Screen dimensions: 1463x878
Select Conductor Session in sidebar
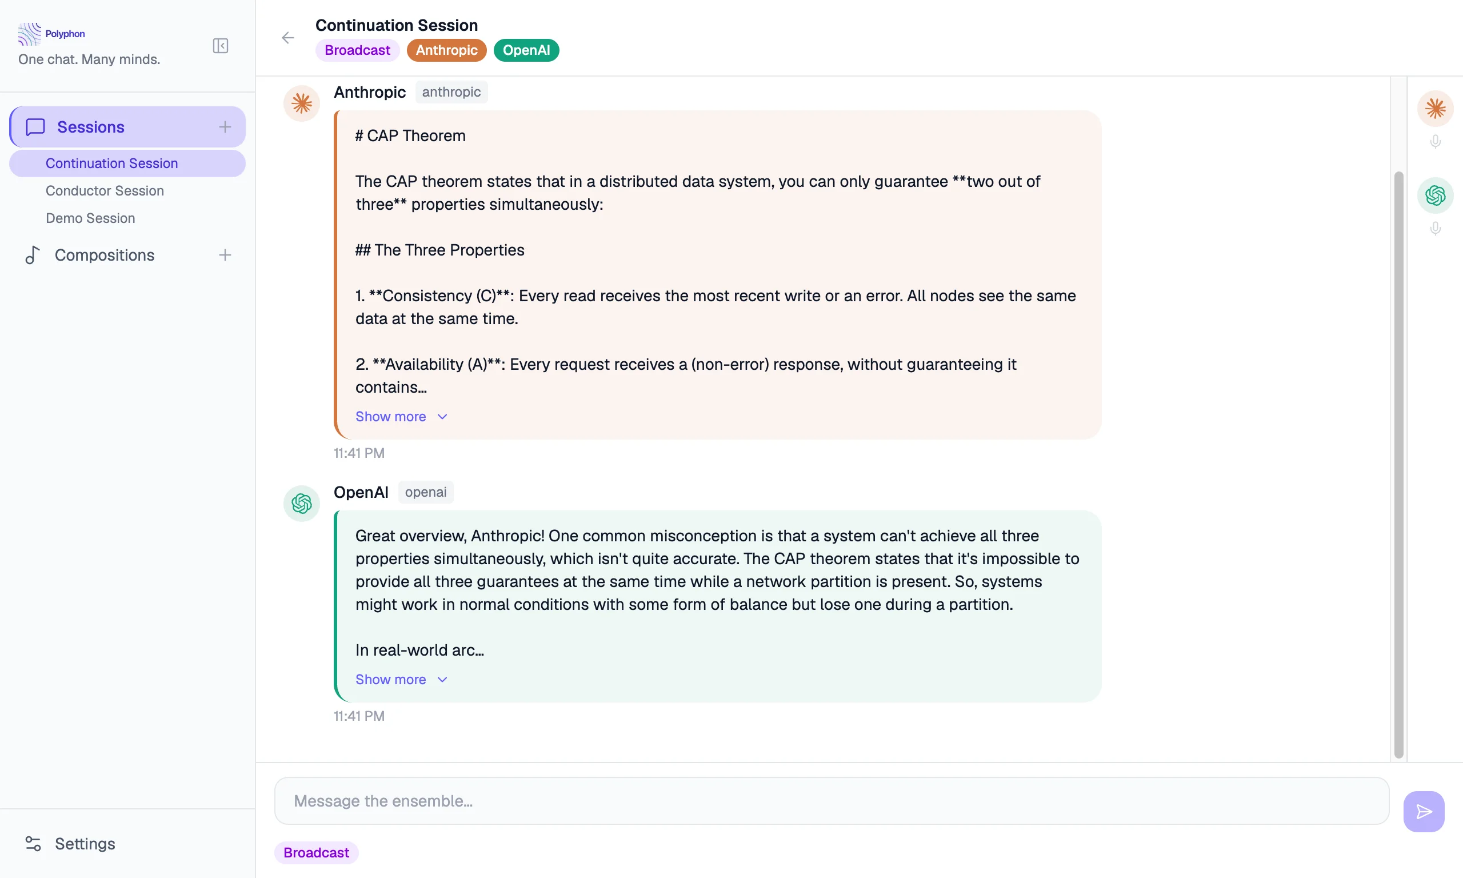tap(105, 190)
